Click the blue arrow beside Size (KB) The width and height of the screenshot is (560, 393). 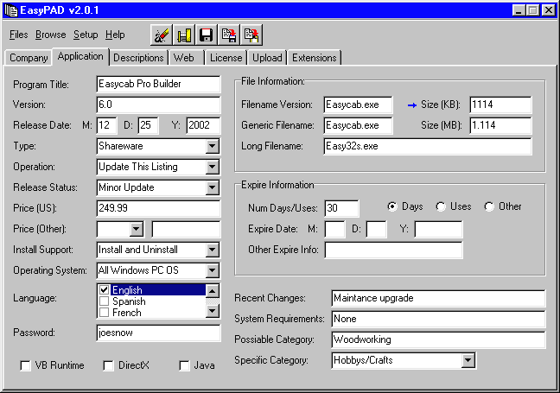pos(411,105)
